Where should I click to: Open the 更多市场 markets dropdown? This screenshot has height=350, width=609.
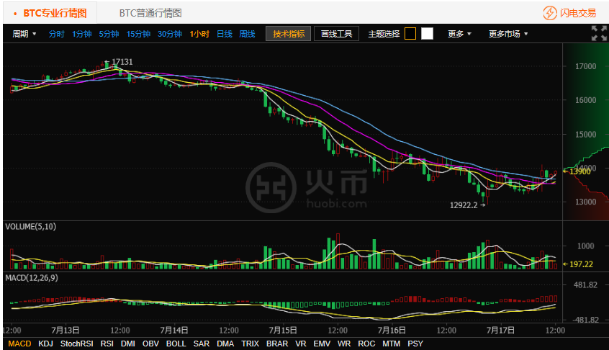[x=507, y=34]
